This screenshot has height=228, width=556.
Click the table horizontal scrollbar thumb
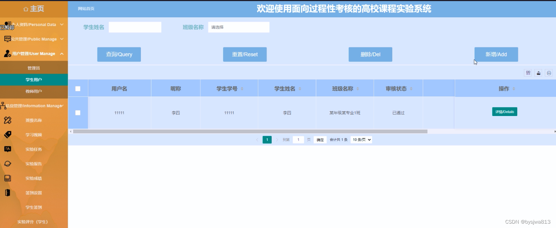(250, 132)
